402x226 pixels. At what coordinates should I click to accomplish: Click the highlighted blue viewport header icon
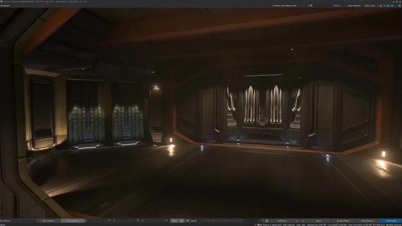pyautogui.click(x=388, y=6)
